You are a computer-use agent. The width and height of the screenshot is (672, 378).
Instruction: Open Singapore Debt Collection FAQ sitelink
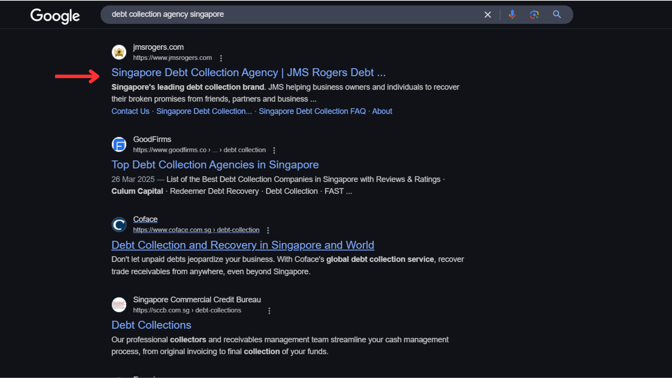[x=312, y=111]
